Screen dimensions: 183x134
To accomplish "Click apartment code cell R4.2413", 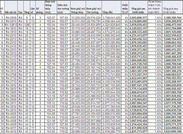I will pos(11,46).
